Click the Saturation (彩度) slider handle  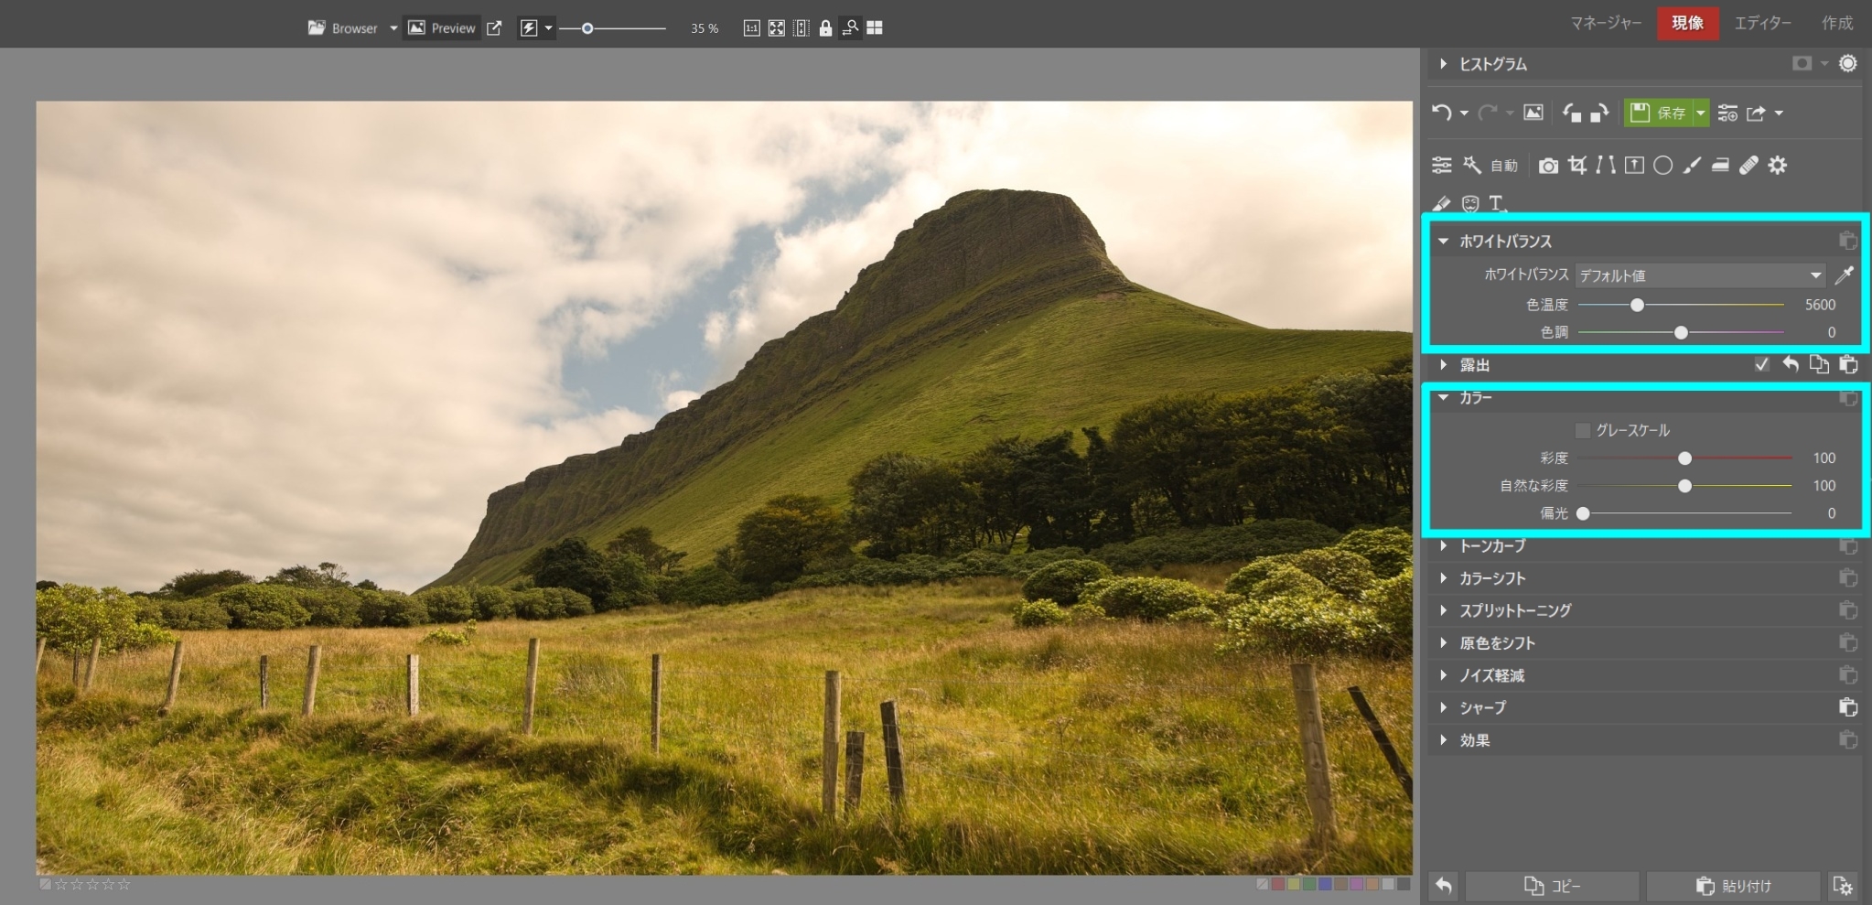(1684, 458)
